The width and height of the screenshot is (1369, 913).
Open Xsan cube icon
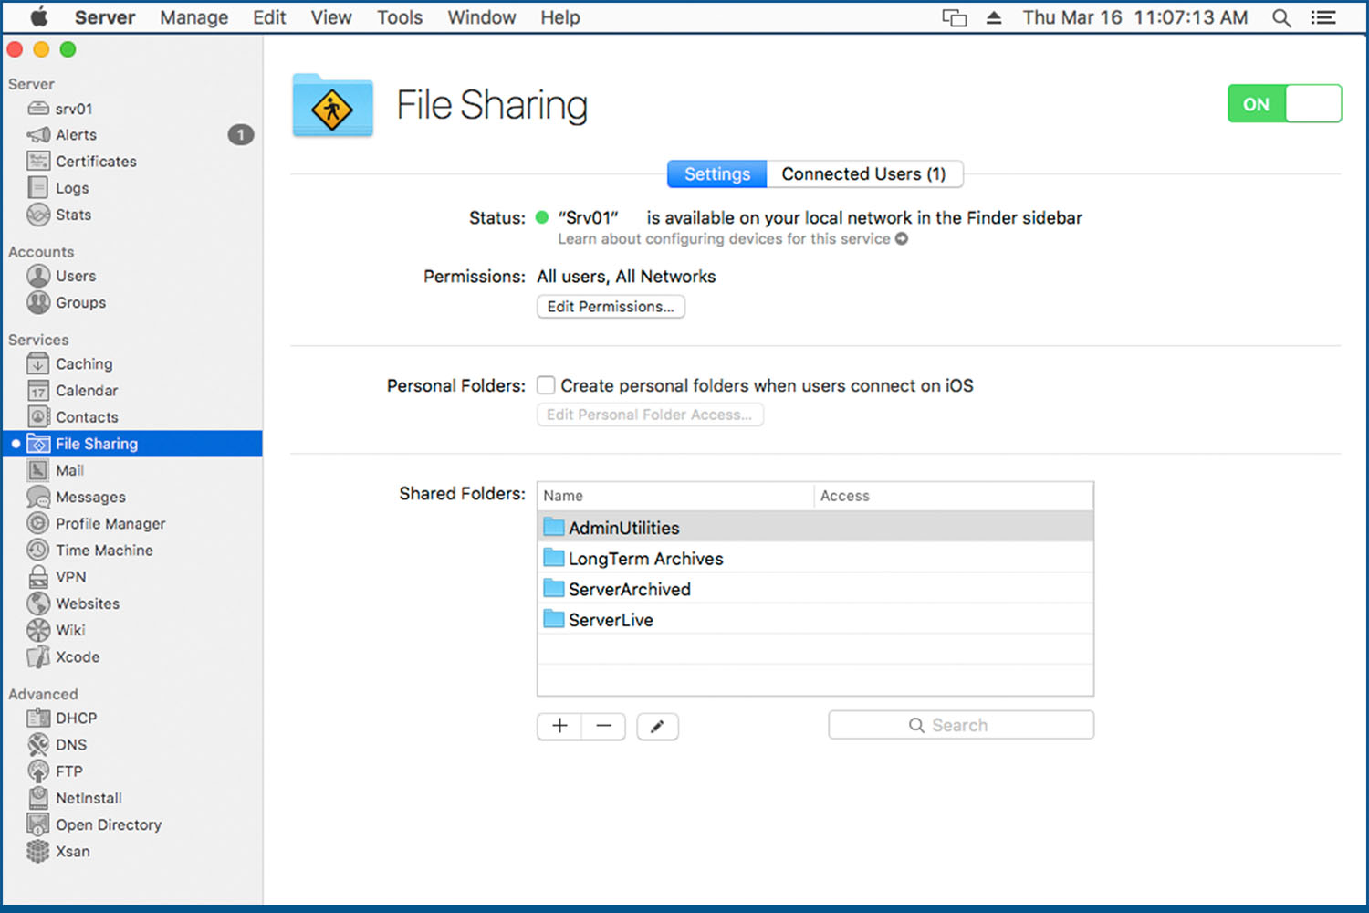point(38,851)
